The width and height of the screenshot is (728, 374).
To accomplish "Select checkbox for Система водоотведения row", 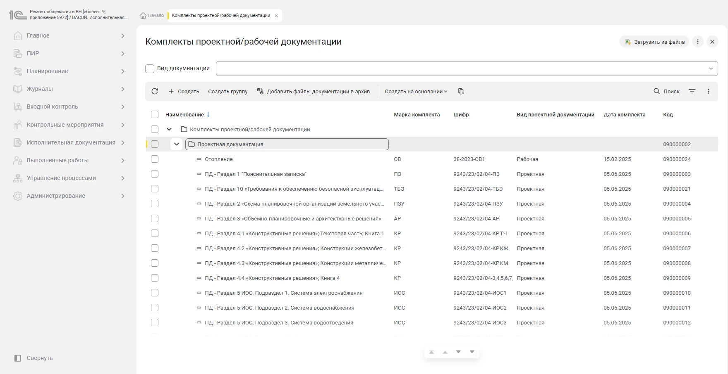I will [x=155, y=322].
